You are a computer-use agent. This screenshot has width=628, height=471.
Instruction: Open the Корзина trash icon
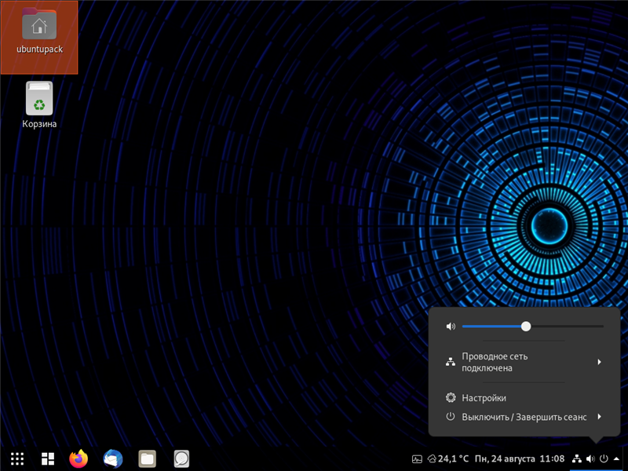click(39, 105)
